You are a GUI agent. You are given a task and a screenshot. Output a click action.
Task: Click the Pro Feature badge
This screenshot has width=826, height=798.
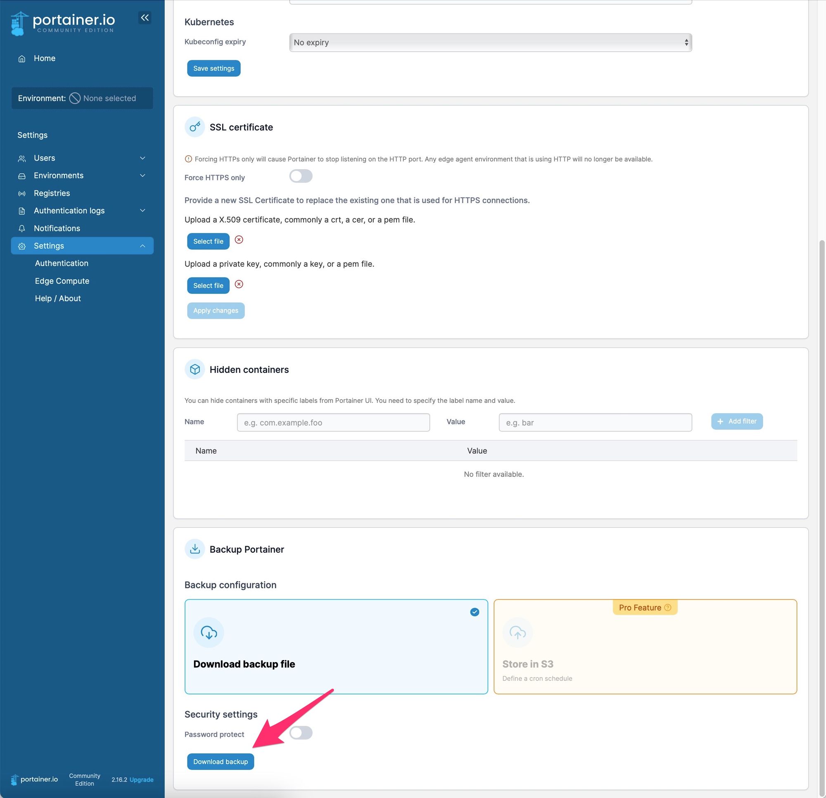pos(645,607)
